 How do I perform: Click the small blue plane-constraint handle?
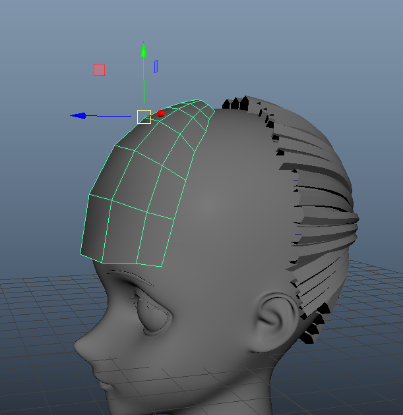point(156,67)
